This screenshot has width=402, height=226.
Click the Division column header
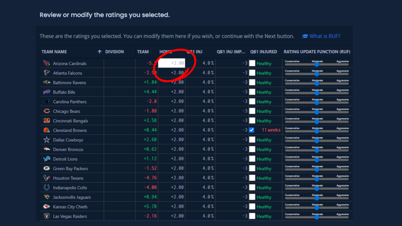coord(114,52)
